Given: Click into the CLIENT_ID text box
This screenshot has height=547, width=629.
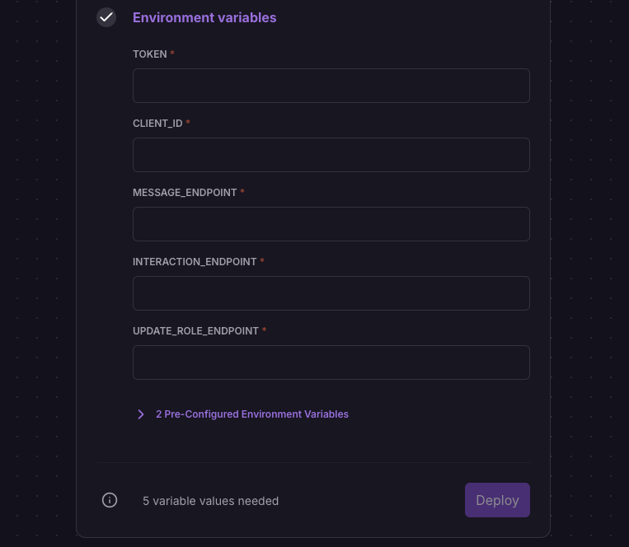Looking at the screenshot, I should tap(331, 155).
